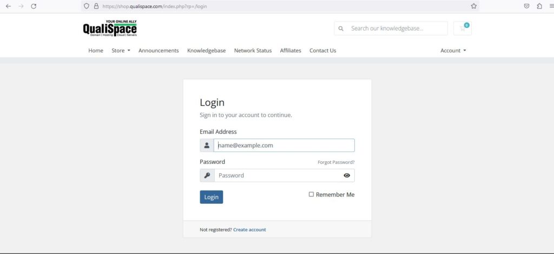The height and width of the screenshot is (254, 554).
Task: Open the browser extensions puzzle icon
Action: point(539,6)
